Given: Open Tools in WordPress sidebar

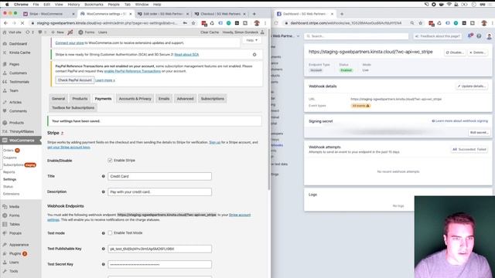Looking at the screenshot, I should click(14, 271).
